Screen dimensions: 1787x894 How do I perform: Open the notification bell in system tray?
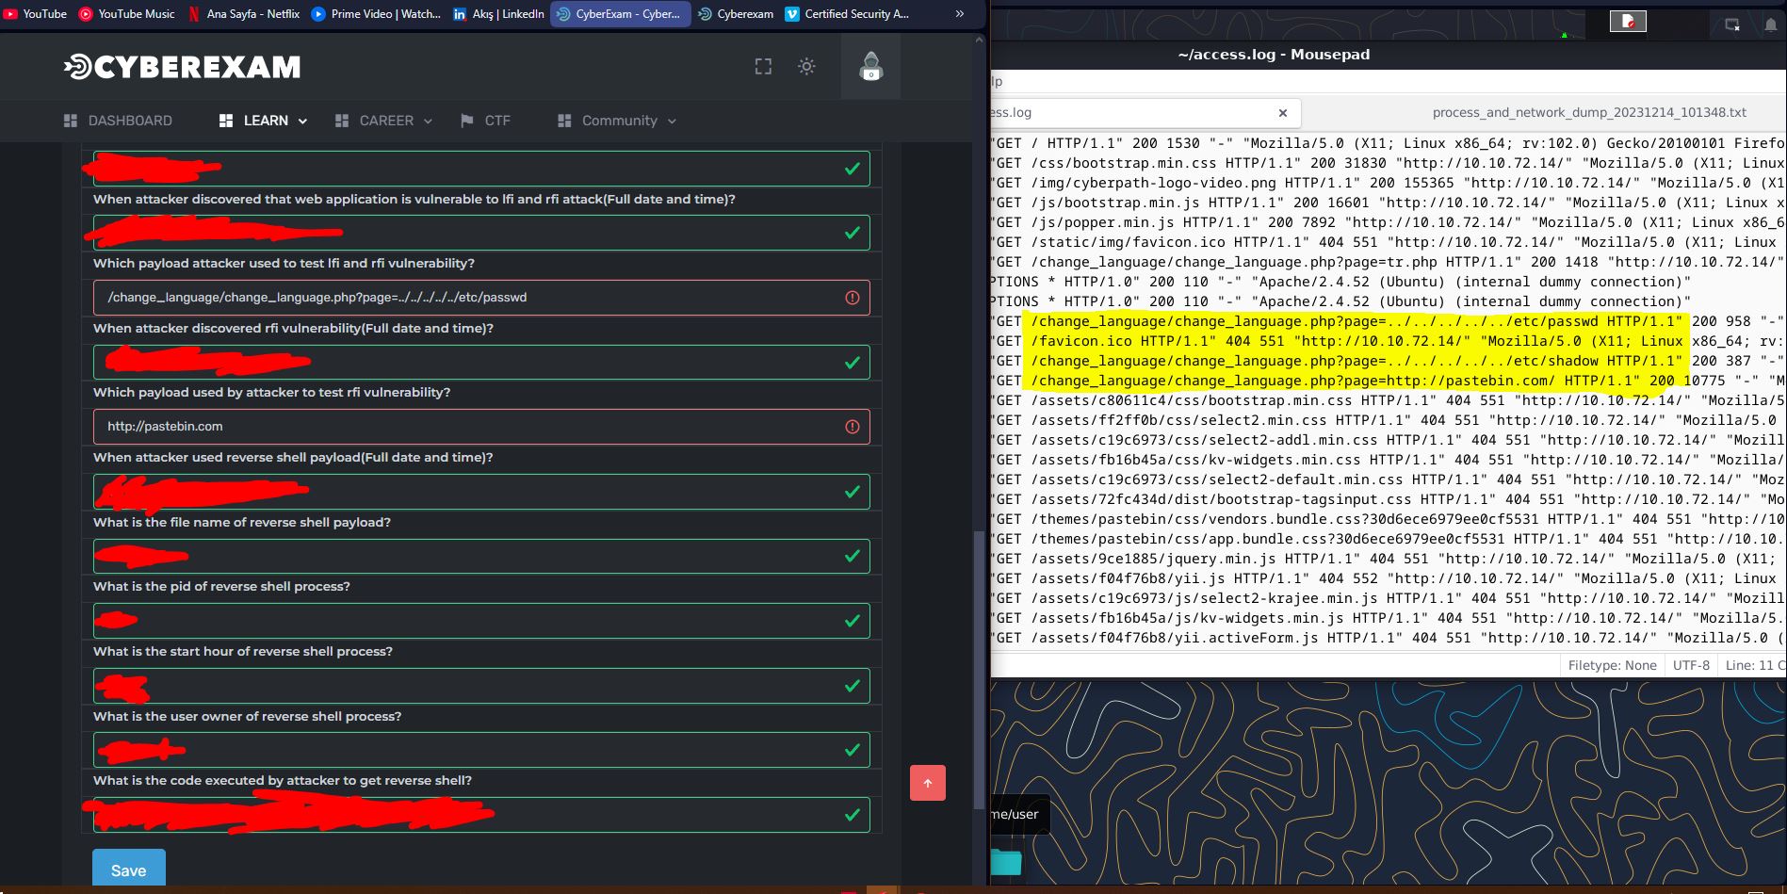pyautogui.click(x=1770, y=24)
